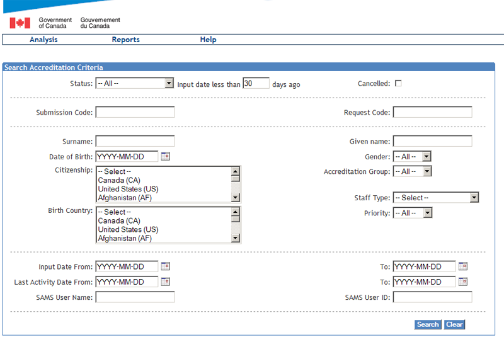The image size is (504, 342).
Task: Click the SAMS User Name field
Action: click(135, 297)
